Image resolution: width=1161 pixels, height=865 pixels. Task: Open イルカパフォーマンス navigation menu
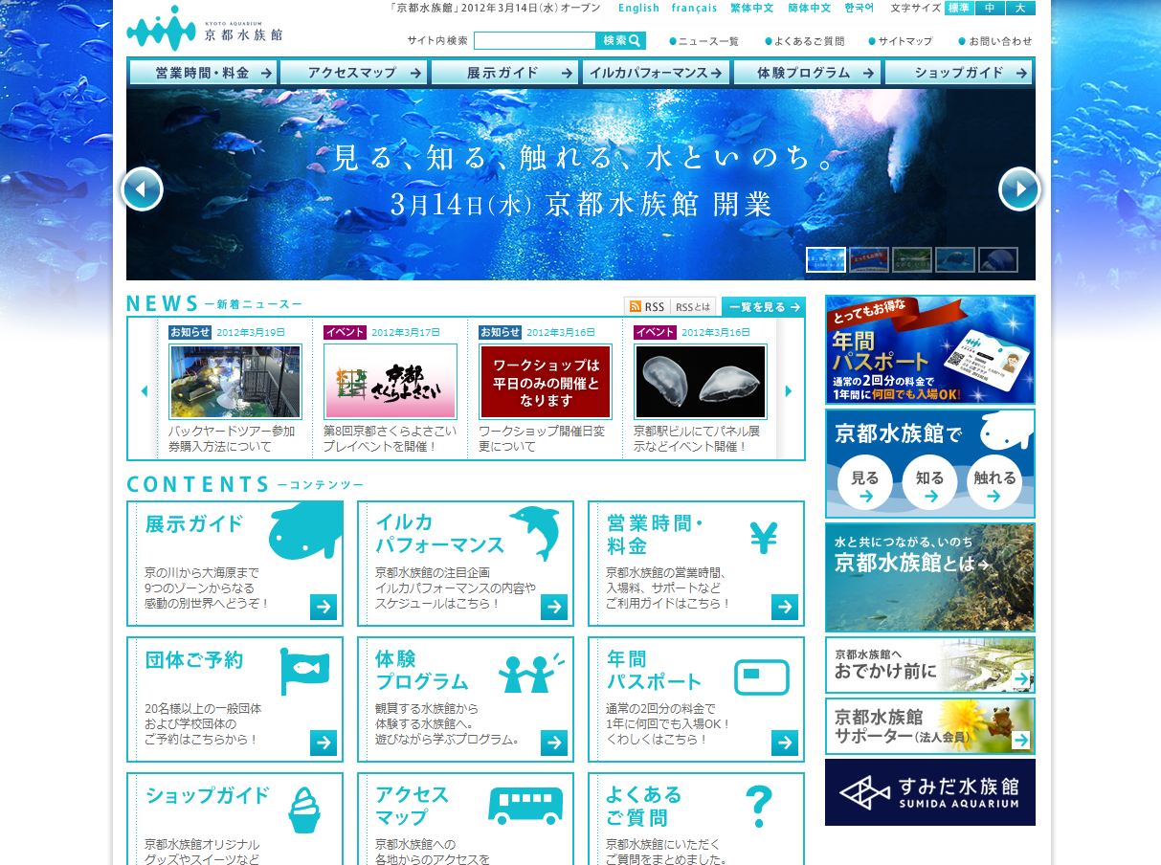pyautogui.click(x=656, y=73)
